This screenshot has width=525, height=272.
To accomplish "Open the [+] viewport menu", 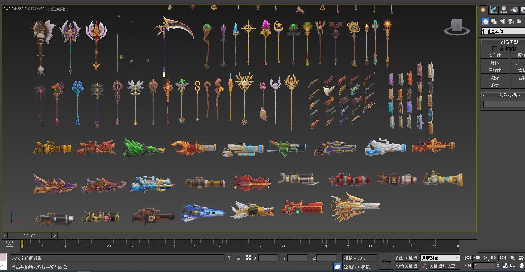I will (7, 9).
